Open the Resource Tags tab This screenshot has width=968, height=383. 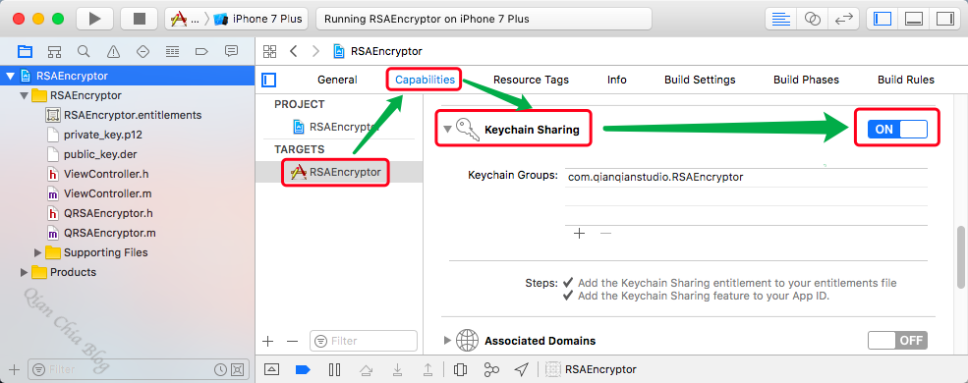[531, 80]
